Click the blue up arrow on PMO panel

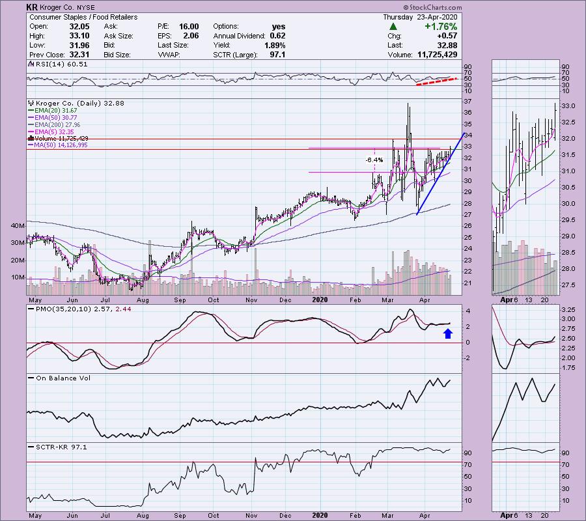448,333
